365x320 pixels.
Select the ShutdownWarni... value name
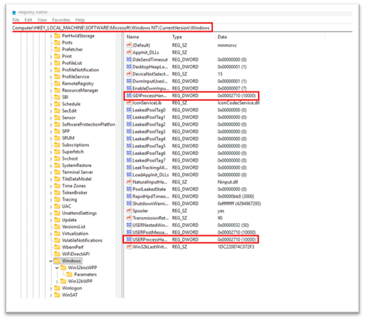[x=150, y=204]
